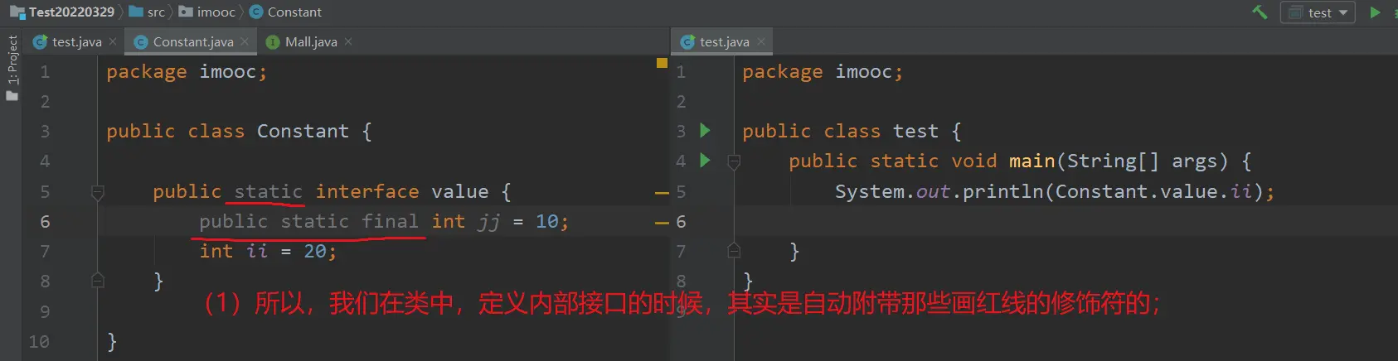
Task: Close the Mall.java tab
Action: coord(348,41)
